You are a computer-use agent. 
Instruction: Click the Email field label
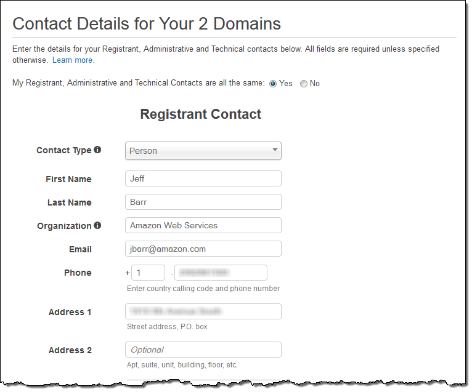(x=80, y=249)
